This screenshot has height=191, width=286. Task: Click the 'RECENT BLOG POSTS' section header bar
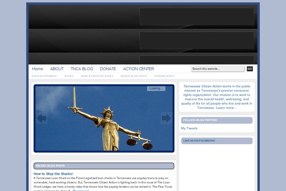click(x=104, y=166)
